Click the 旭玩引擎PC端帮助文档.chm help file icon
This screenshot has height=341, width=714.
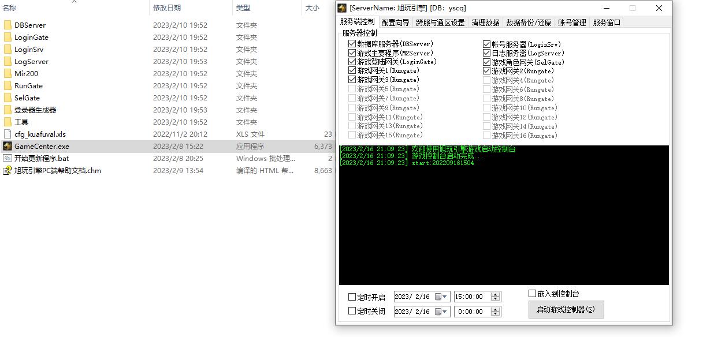point(8,171)
